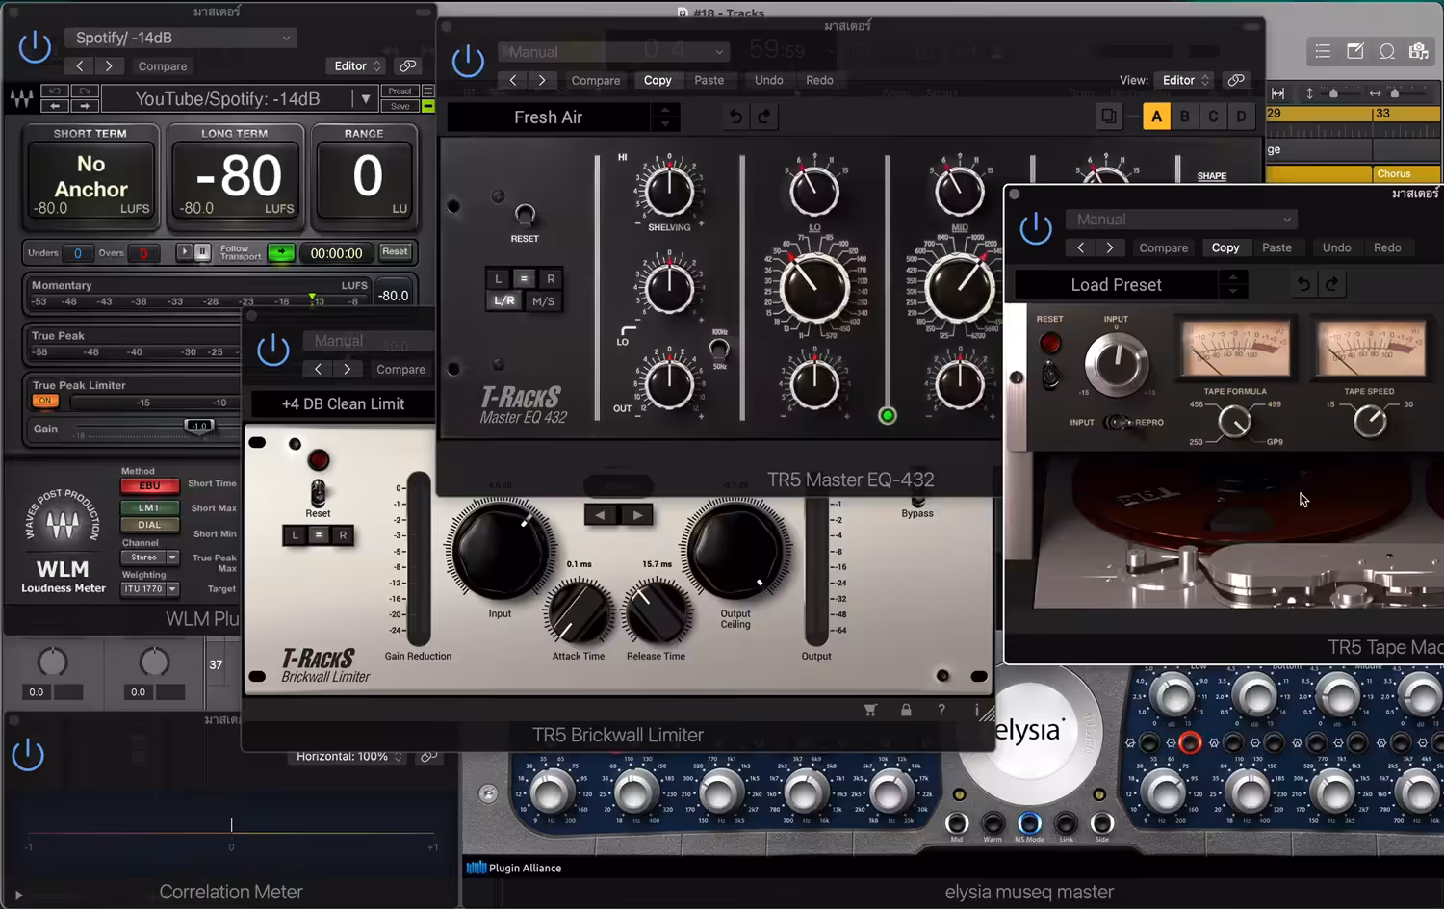This screenshot has height=909, width=1444.
Task: Click the True Peak Limiter Gain slider handle
Action: [199, 427]
